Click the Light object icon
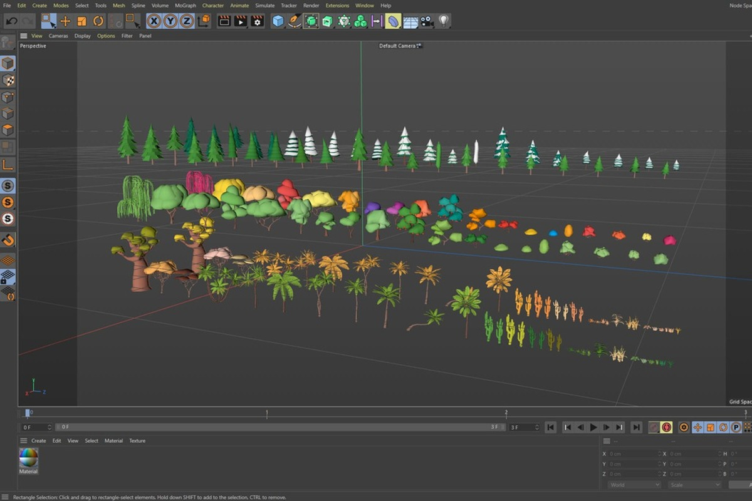752x501 pixels. [x=444, y=21]
